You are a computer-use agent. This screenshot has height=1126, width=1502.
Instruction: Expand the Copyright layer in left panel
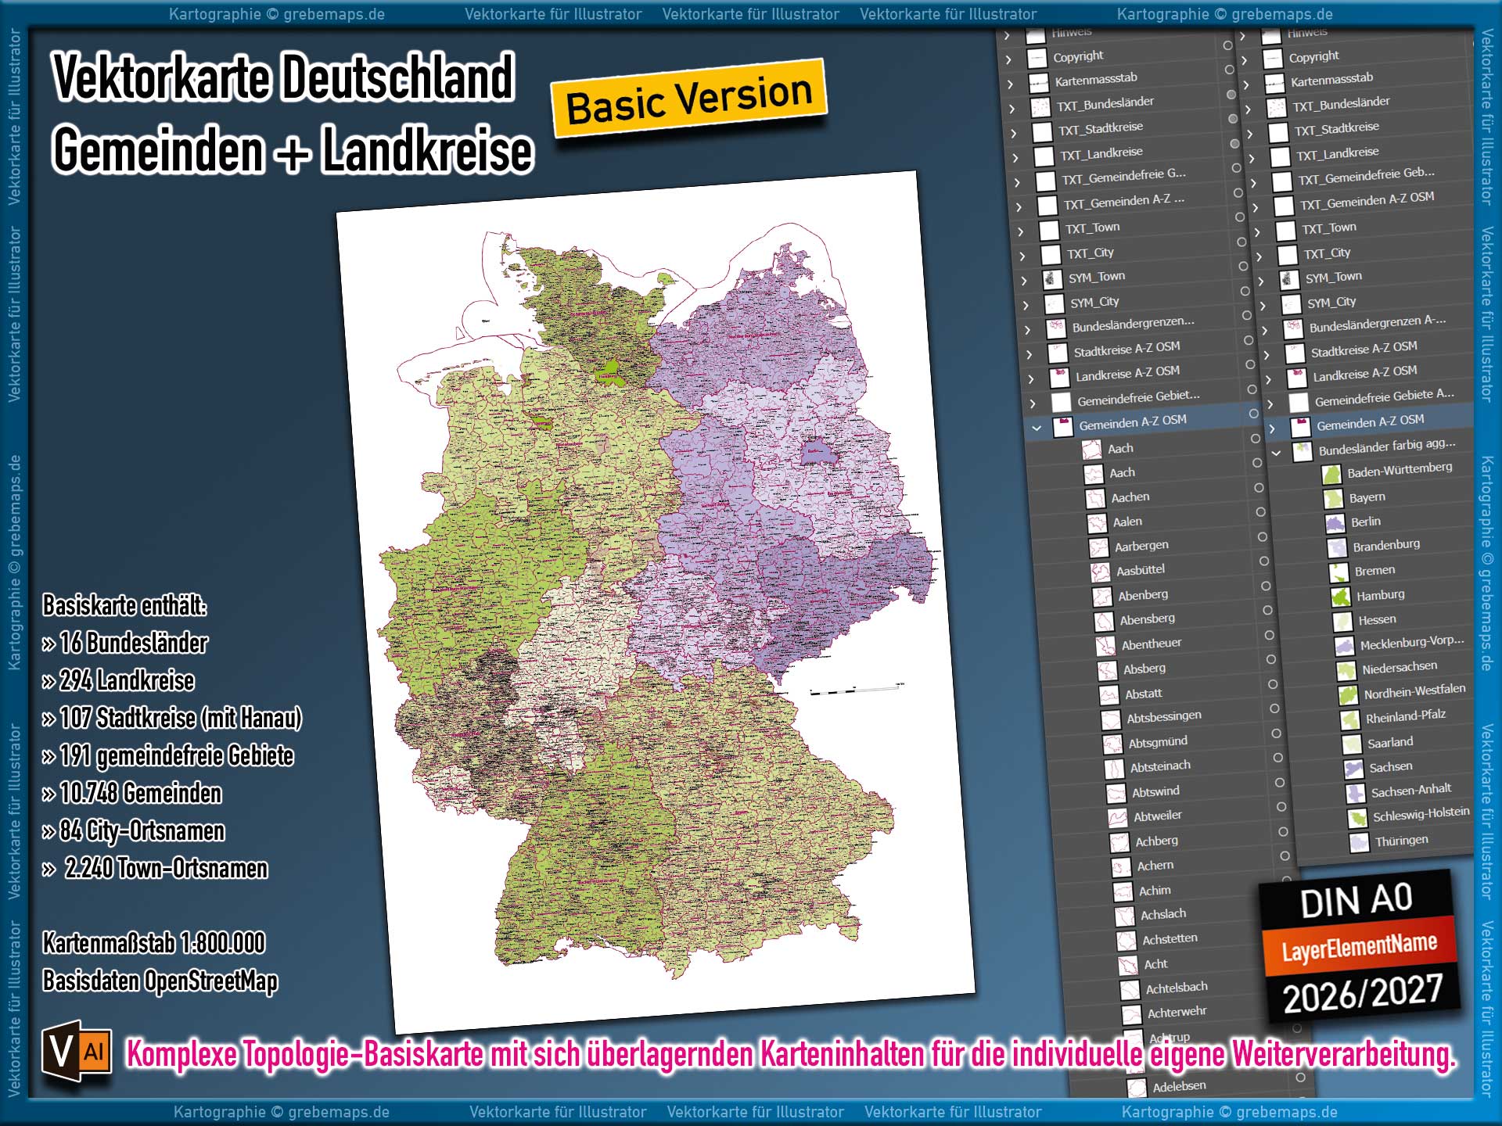(x=1008, y=59)
